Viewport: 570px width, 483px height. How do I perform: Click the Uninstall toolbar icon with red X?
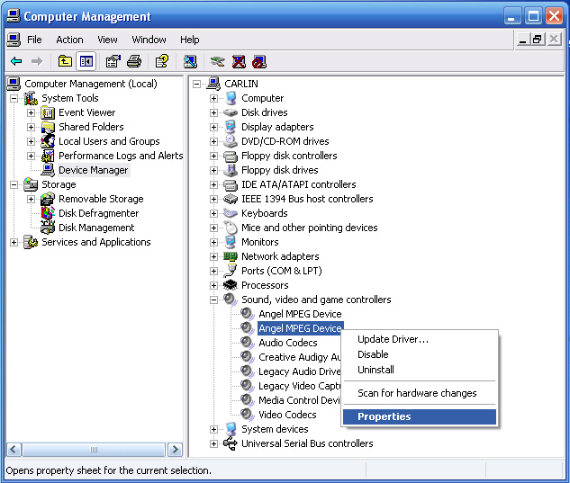pyautogui.click(x=239, y=61)
